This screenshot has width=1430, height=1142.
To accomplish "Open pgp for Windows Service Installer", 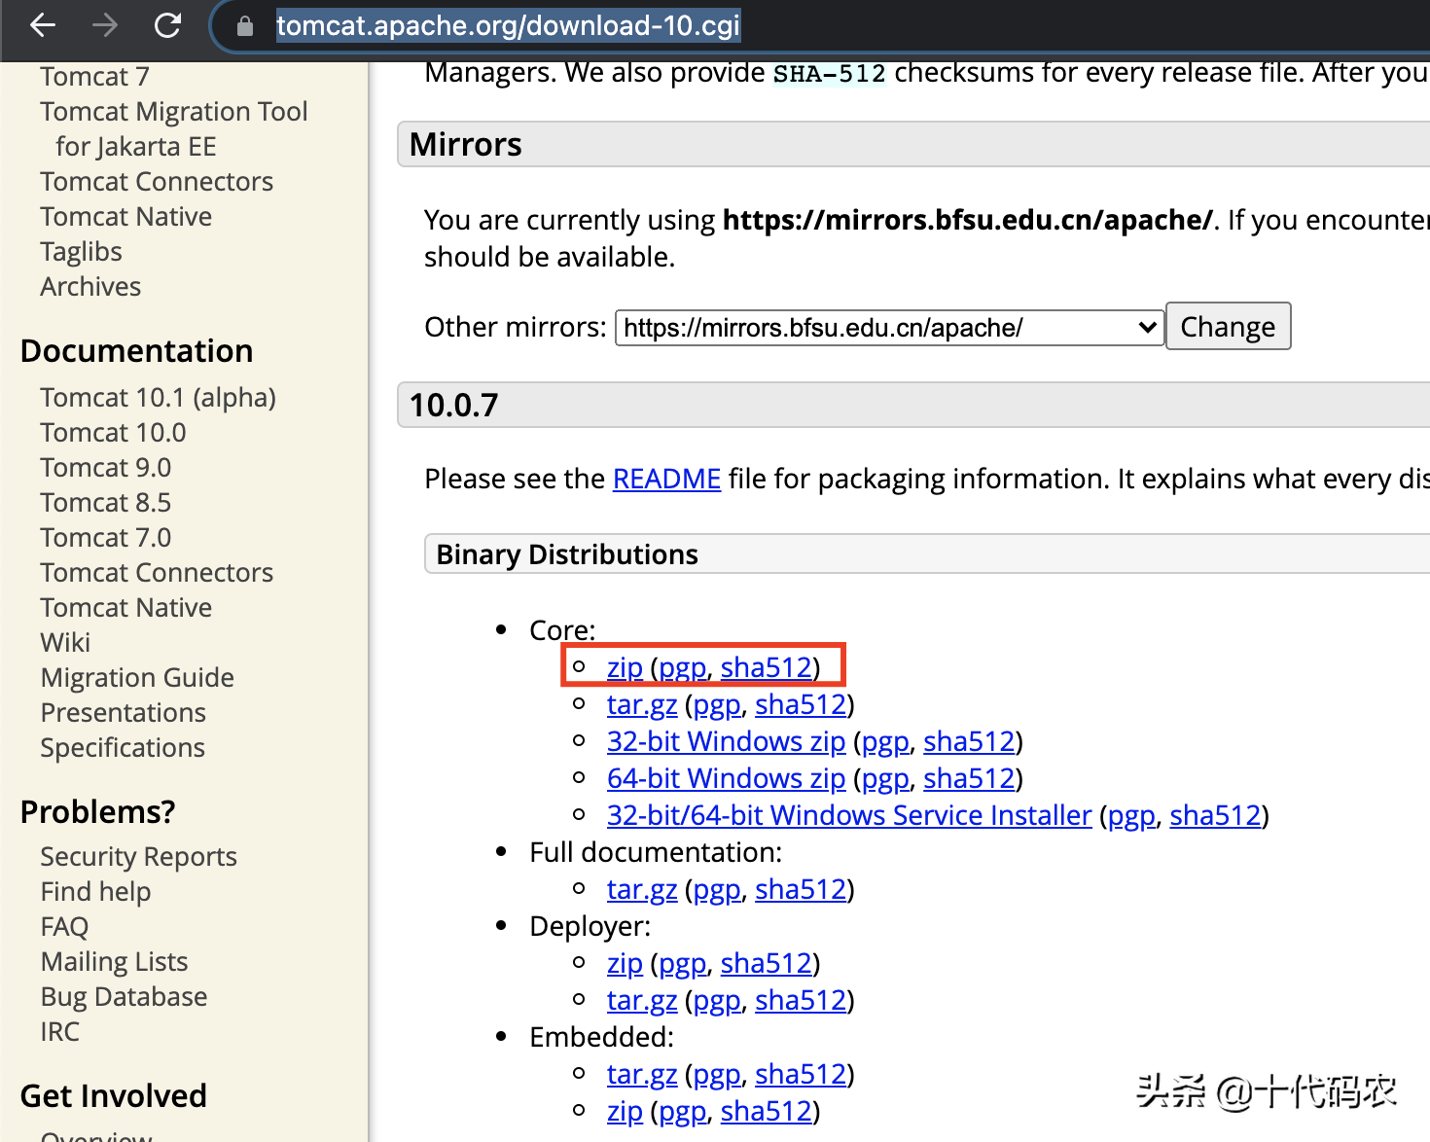I will tap(1132, 816).
